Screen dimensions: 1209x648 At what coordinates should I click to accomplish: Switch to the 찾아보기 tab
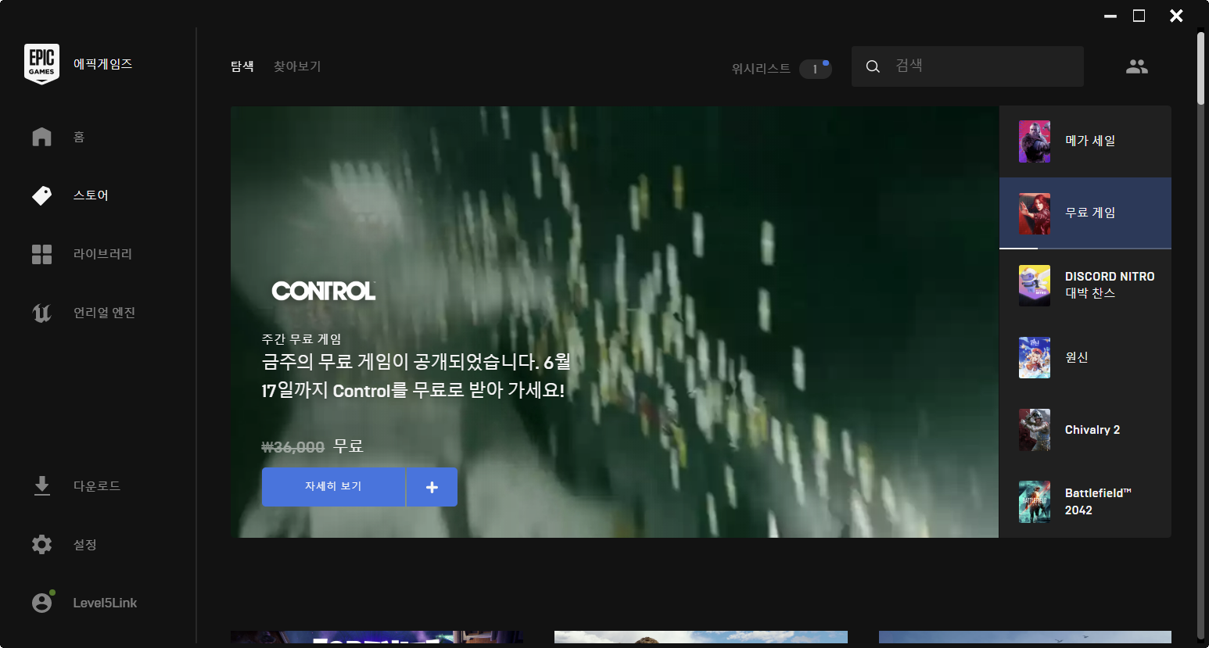coord(297,66)
